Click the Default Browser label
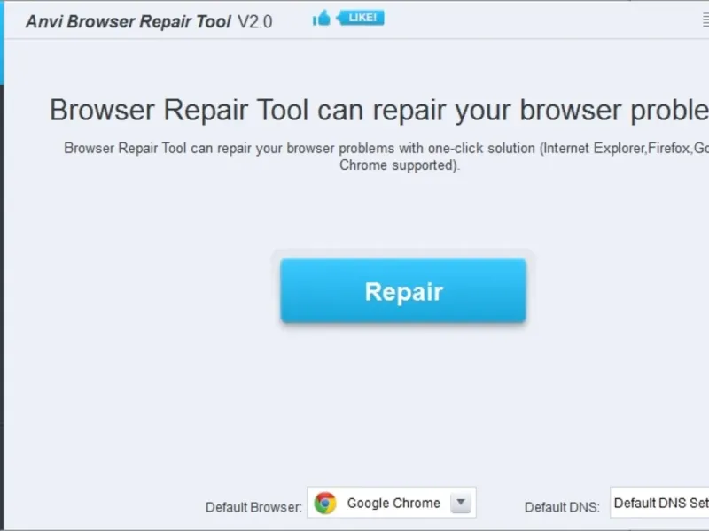Image resolution: width=709 pixels, height=531 pixels. [253, 507]
